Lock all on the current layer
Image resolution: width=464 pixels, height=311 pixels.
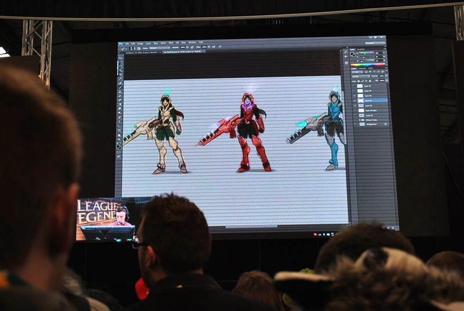point(370,81)
